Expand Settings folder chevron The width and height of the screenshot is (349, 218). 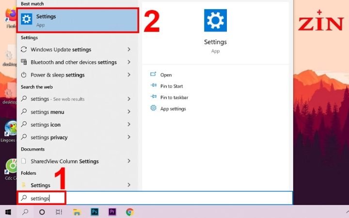coord(129,185)
